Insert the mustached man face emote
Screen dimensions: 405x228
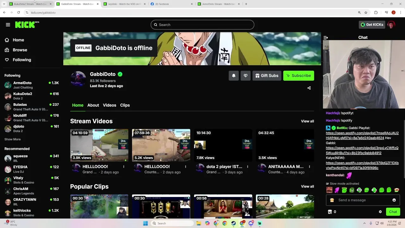[329, 190]
